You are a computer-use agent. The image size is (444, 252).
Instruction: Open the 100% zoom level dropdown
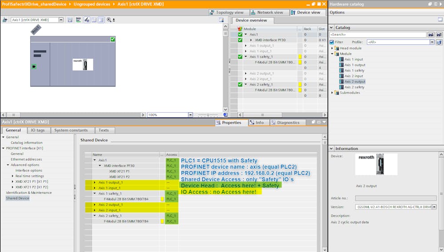[190, 115]
